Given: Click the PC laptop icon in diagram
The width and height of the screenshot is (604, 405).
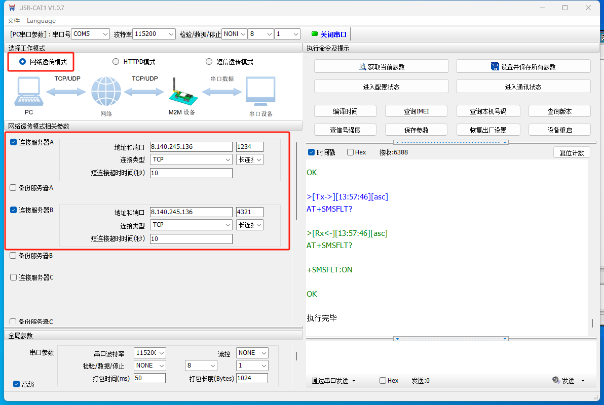Looking at the screenshot, I should (x=28, y=92).
